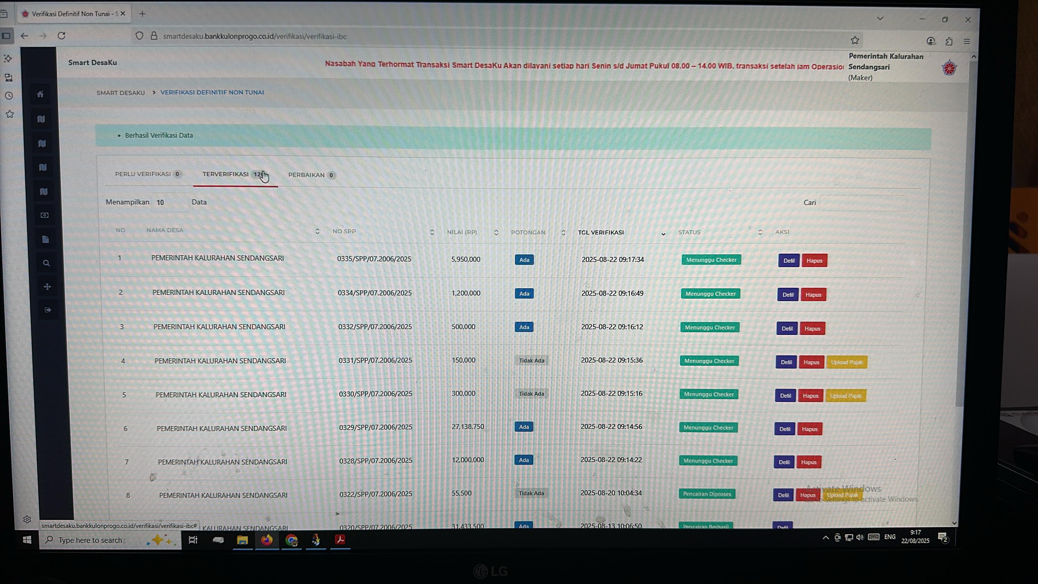The height and width of the screenshot is (584, 1038).
Task: Open the Perbaikan tab
Action: pos(311,175)
